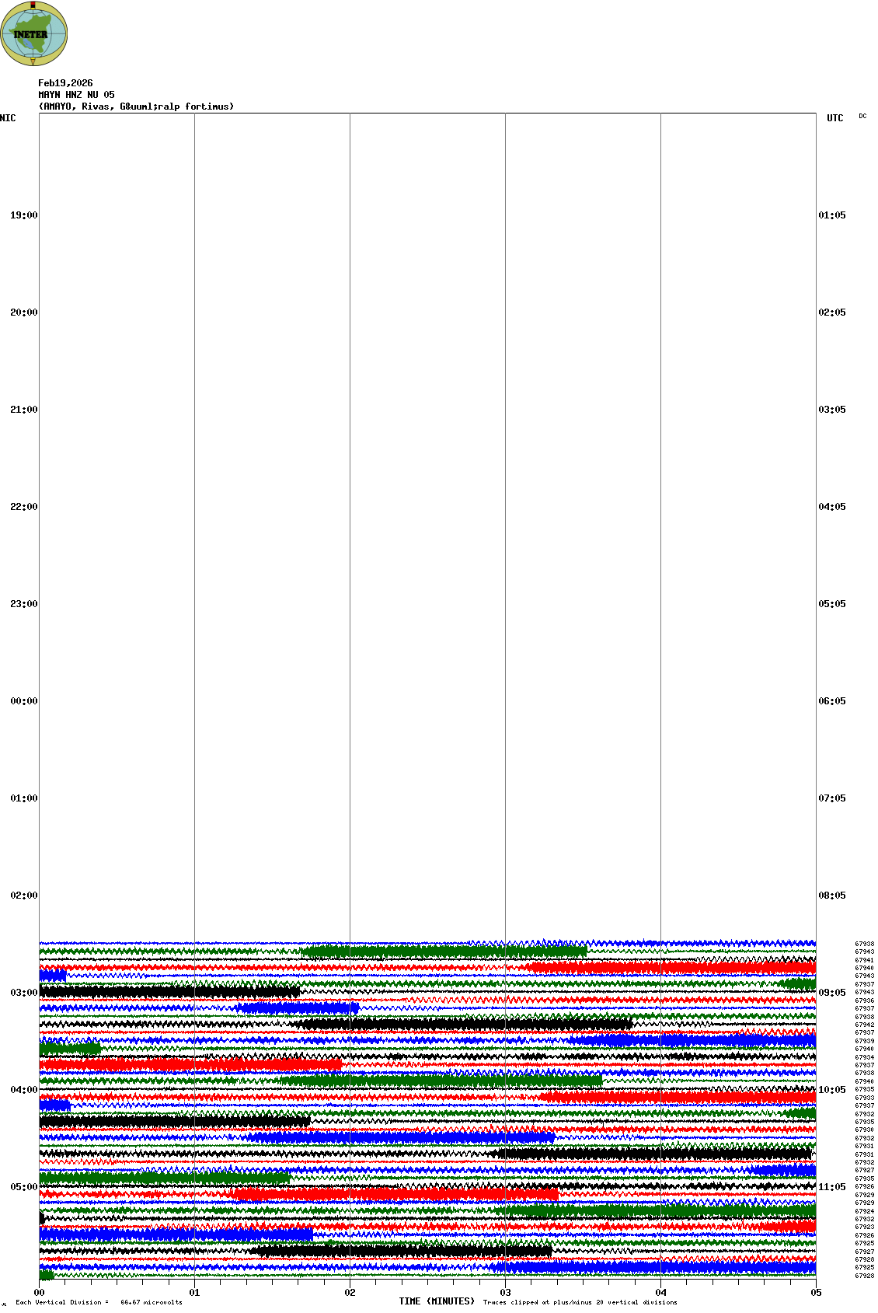Click the 03:00 local time label
This screenshot has height=1313, width=878.
click(x=23, y=993)
